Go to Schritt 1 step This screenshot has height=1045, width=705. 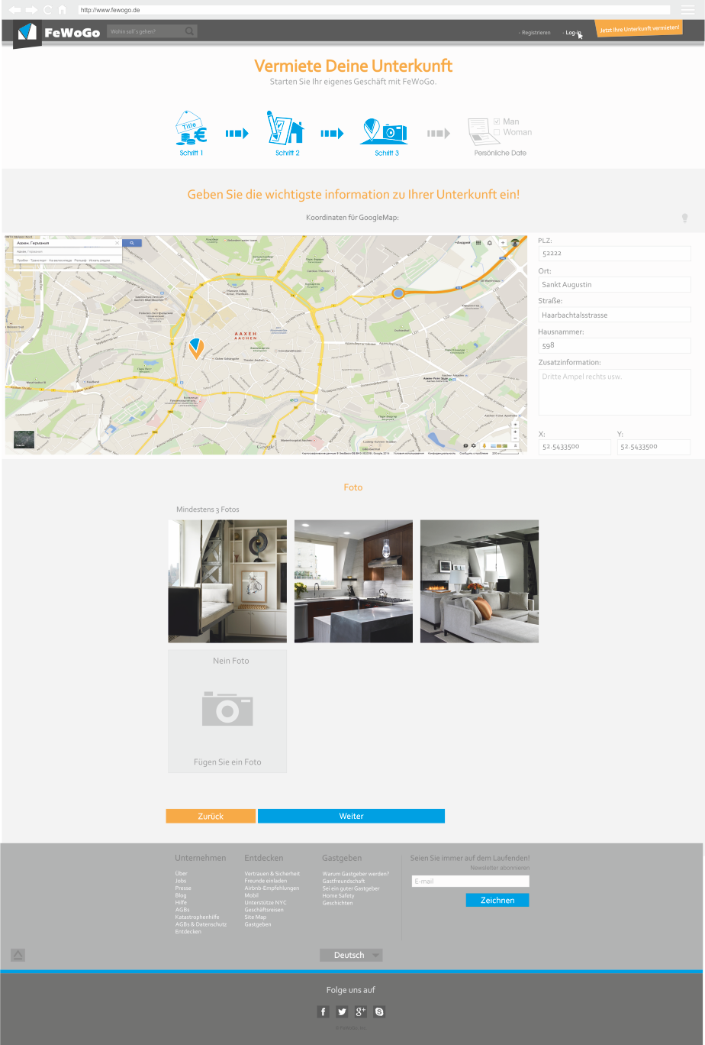(191, 133)
